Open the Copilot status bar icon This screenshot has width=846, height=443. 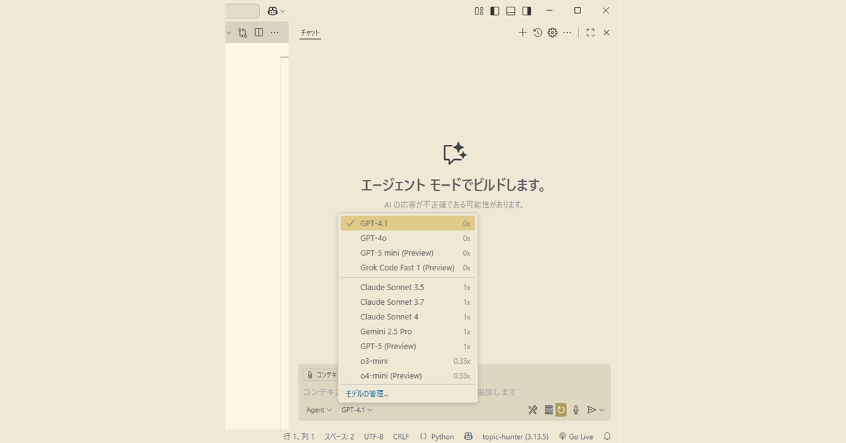coord(468,436)
